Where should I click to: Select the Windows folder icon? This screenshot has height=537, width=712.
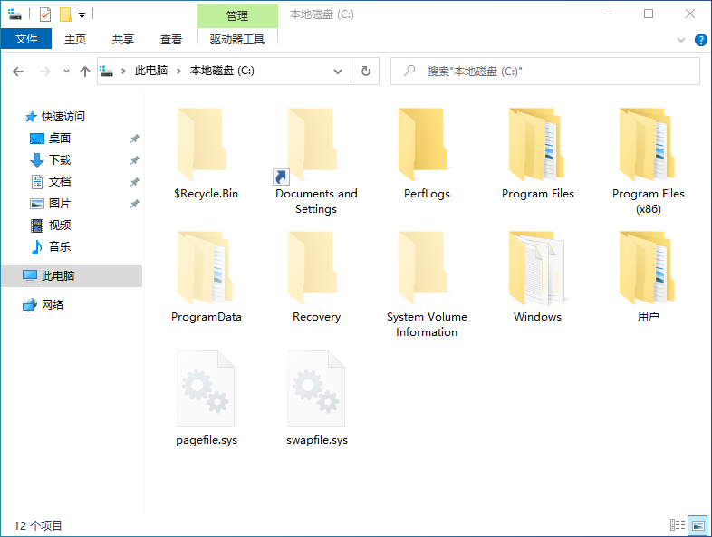pyautogui.click(x=536, y=268)
